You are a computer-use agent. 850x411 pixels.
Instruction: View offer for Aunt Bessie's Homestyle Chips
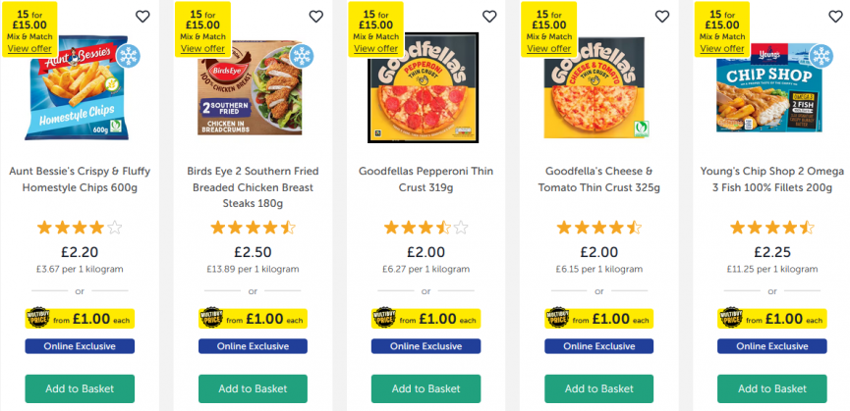click(29, 49)
